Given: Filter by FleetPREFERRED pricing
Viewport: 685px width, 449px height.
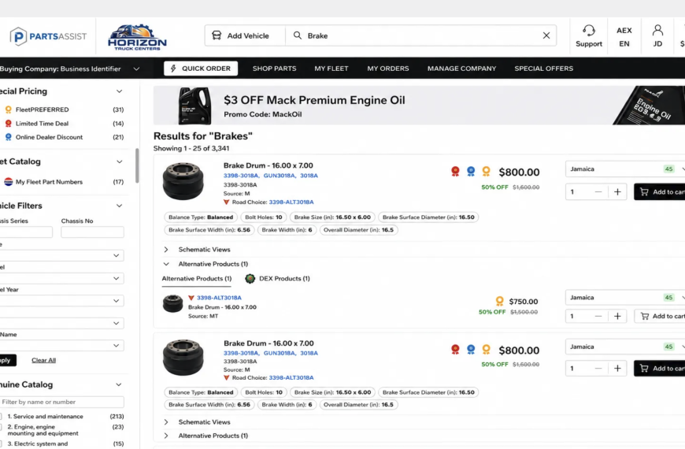Looking at the screenshot, I should coord(42,109).
